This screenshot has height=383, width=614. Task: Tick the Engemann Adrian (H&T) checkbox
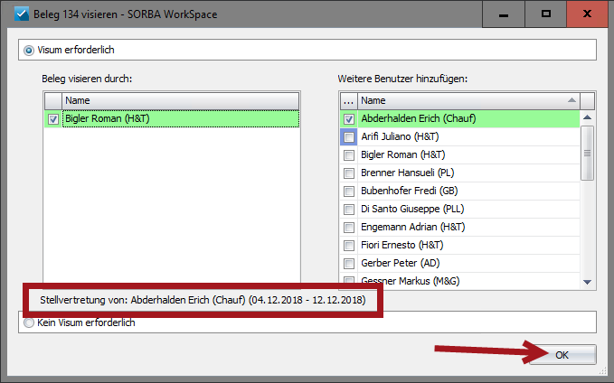348,228
